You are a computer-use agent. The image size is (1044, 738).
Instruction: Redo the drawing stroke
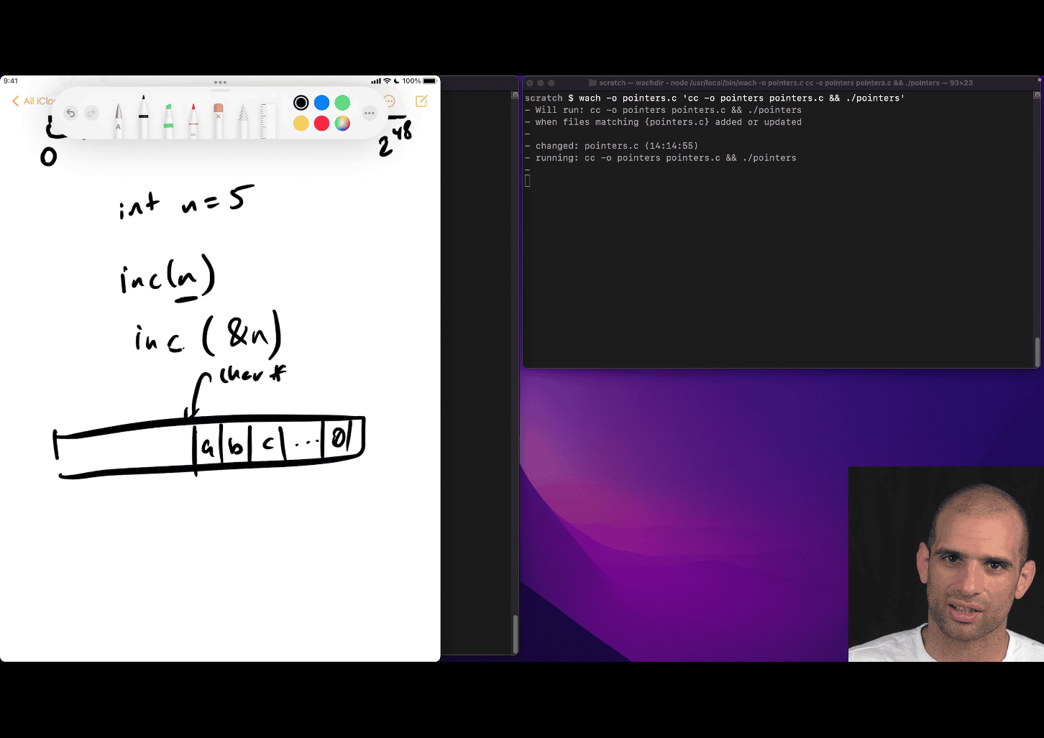91,113
